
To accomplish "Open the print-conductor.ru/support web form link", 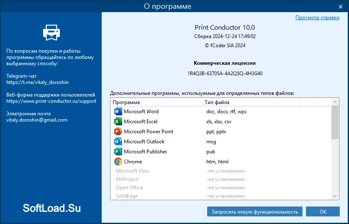I will coord(51,101).
